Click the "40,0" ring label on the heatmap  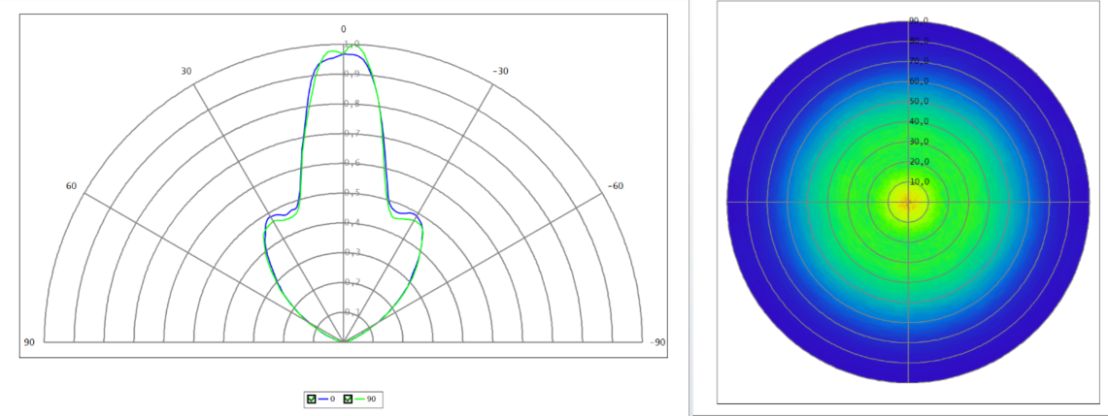pyautogui.click(x=919, y=122)
